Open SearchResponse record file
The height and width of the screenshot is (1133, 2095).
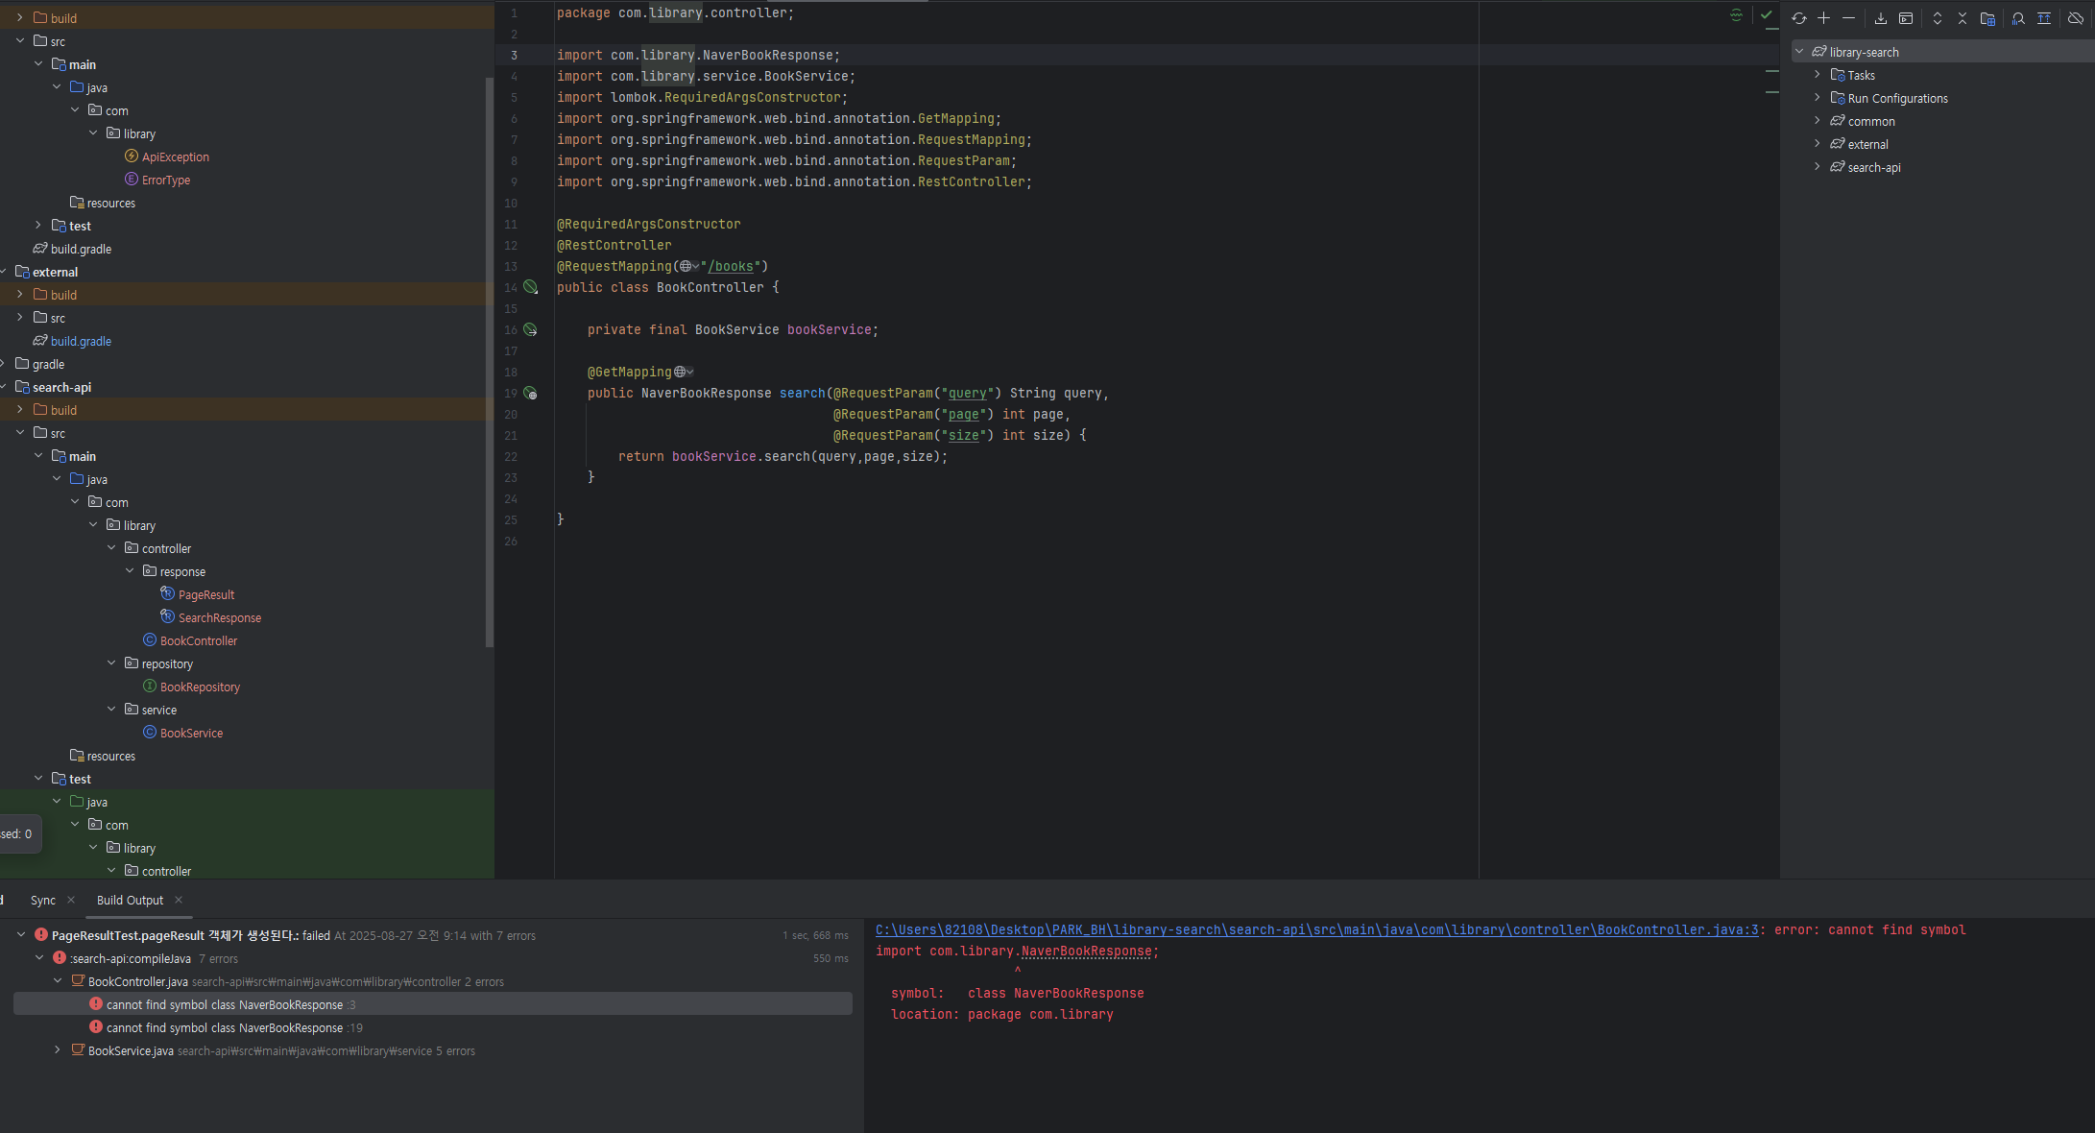219,617
